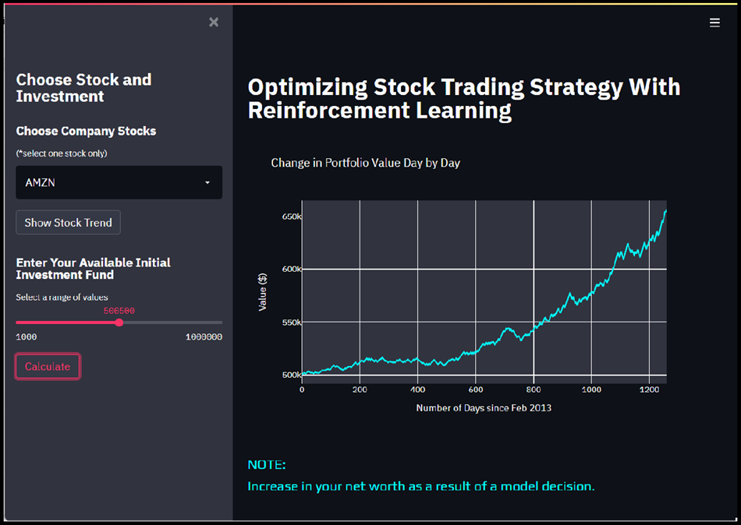Open the company stock selector showing AMZN
The image size is (741, 525).
pos(119,182)
